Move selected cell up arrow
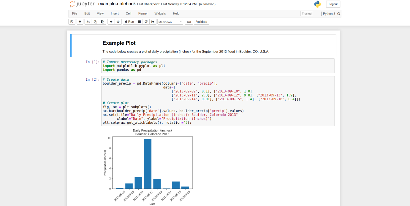 (111, 22)
